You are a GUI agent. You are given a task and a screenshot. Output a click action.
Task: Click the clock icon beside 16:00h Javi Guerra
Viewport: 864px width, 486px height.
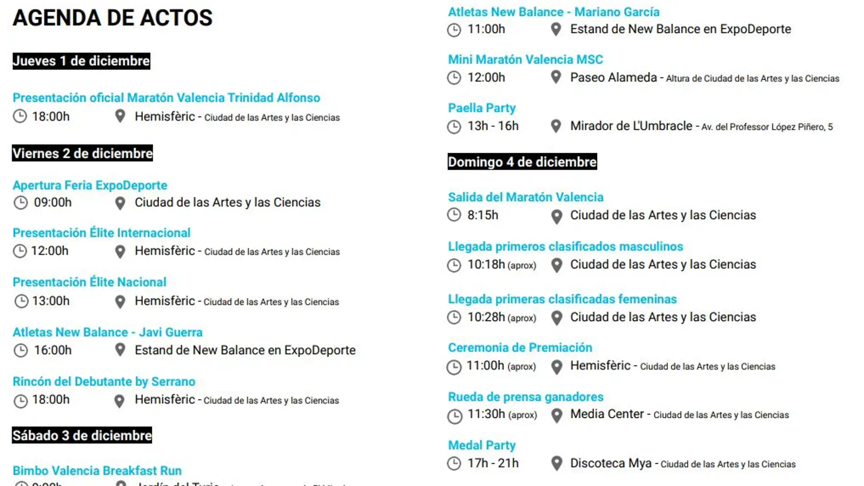click(20, 351)
